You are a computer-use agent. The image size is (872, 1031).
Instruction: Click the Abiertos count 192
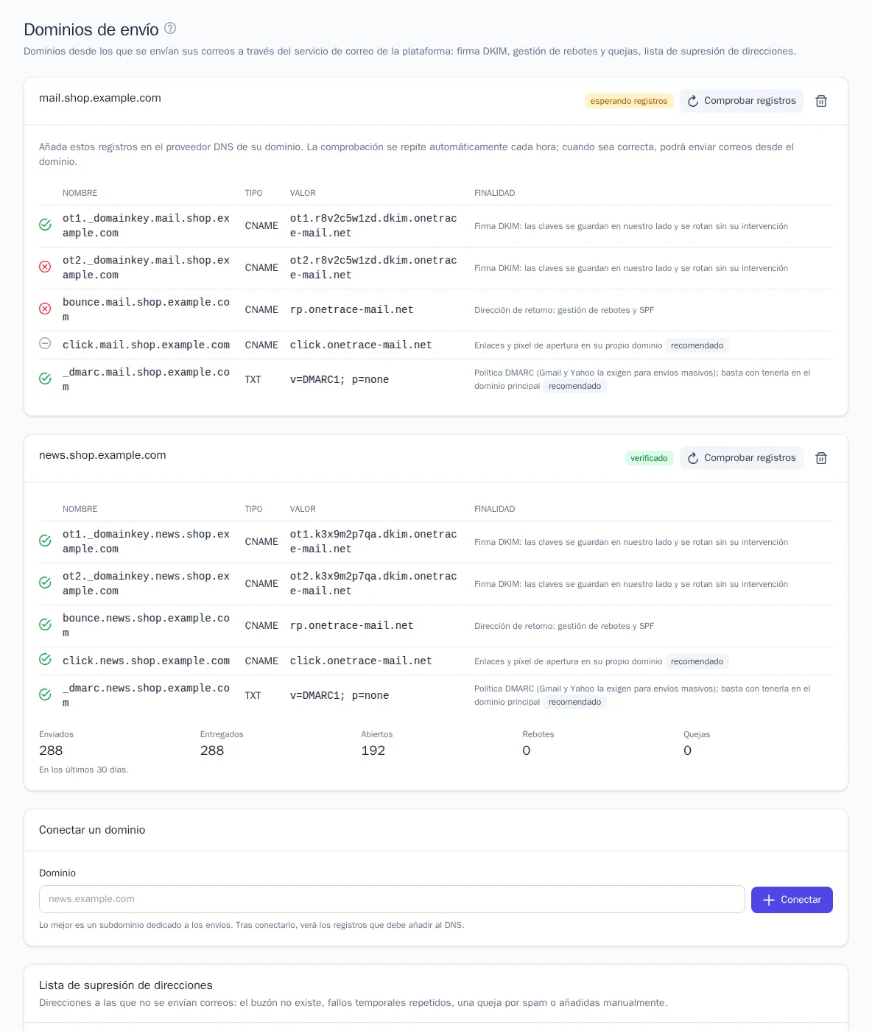tap(373, 750)
